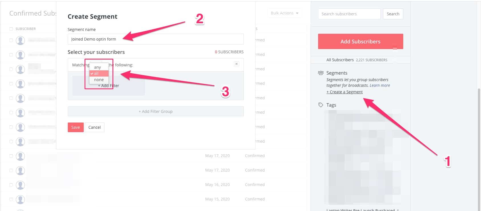The image size is (481, 211).
Task: Toggle the select-all SUBSCRIBER header checkbox
Action: (11, 29)
